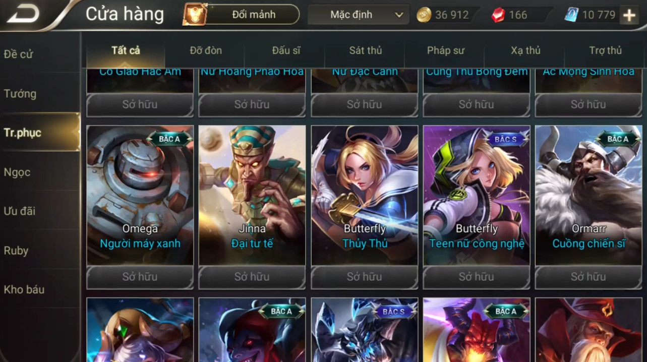The image size is (647, 362).
Task: Switch to the Sát thủ tab
Action: pos(365,50)
